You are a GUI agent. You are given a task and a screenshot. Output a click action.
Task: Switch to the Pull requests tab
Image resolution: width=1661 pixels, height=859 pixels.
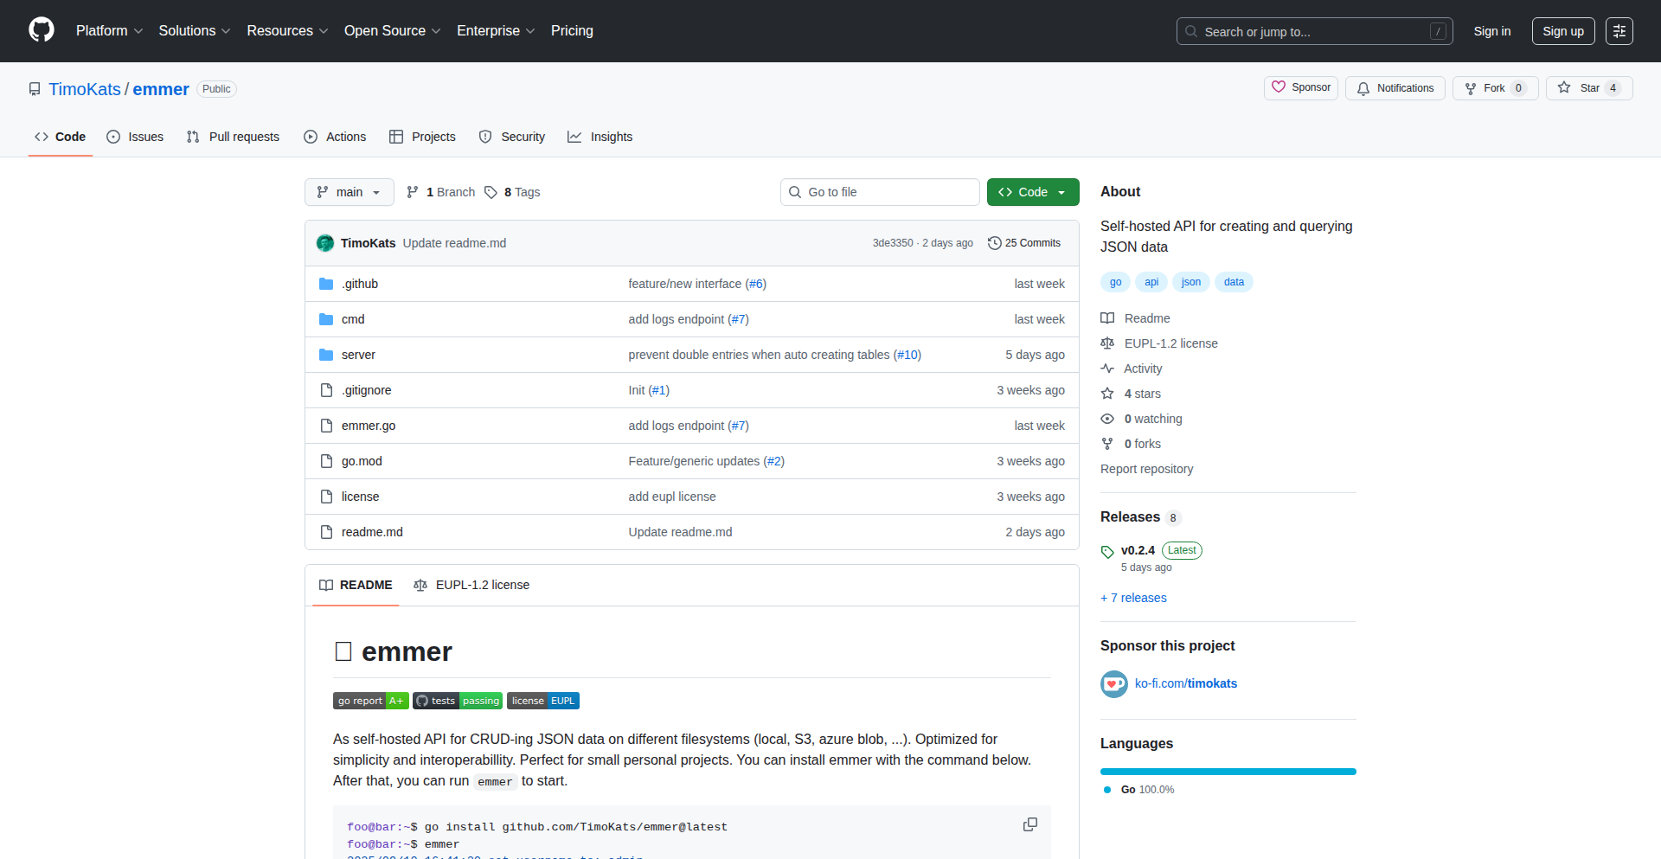pos(233,137)
